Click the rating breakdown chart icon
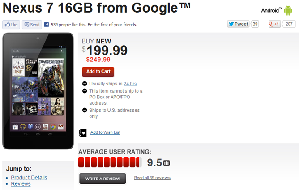299x192 pixels. click(167, 163)
